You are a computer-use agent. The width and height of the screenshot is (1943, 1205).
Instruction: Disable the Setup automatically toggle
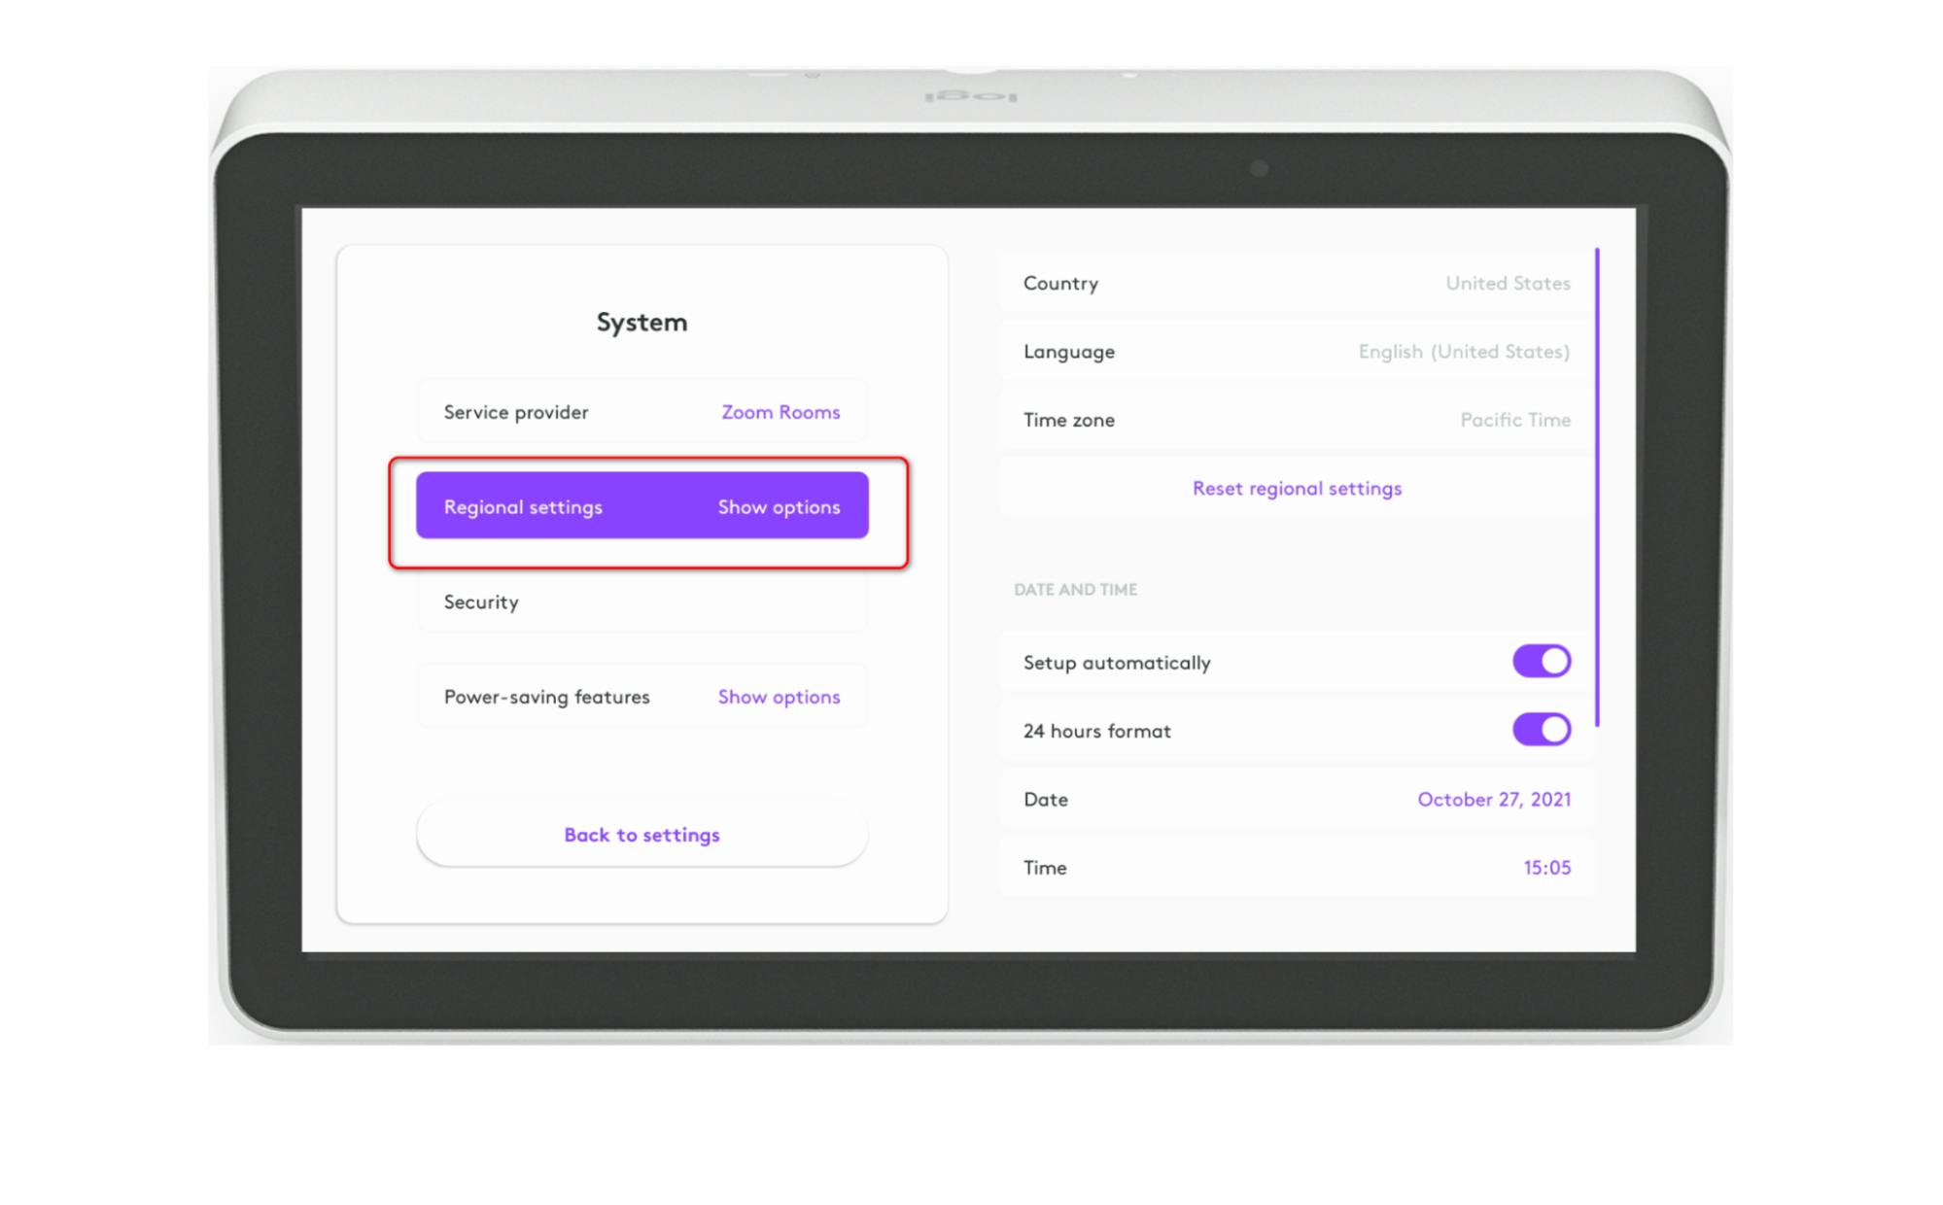1541,662
